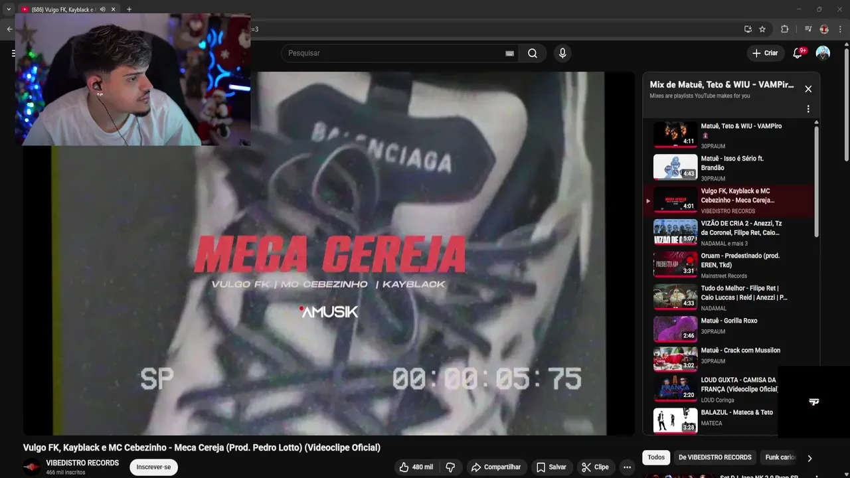Open the VIBEDISTRO RECORDS channel avatar
The height and width of the screenshot is (478, 850).
(x=32, y=467)
